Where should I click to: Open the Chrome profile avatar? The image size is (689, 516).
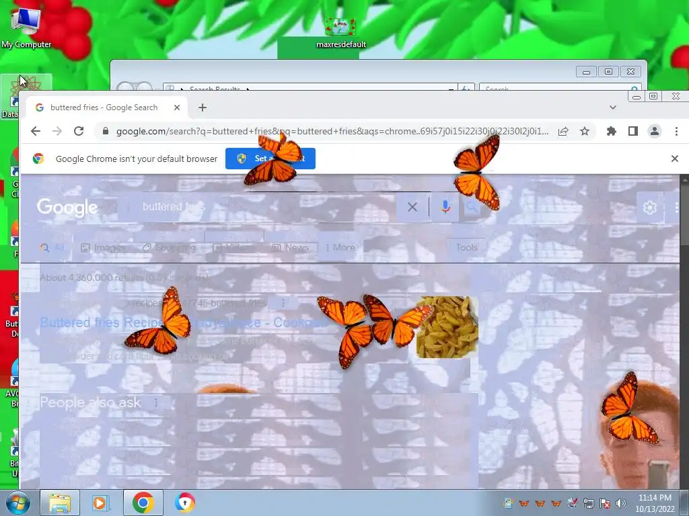click(x=654, y=131)
